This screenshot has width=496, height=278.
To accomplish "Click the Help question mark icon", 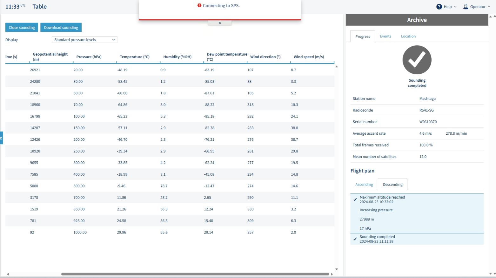I will 439,7.
